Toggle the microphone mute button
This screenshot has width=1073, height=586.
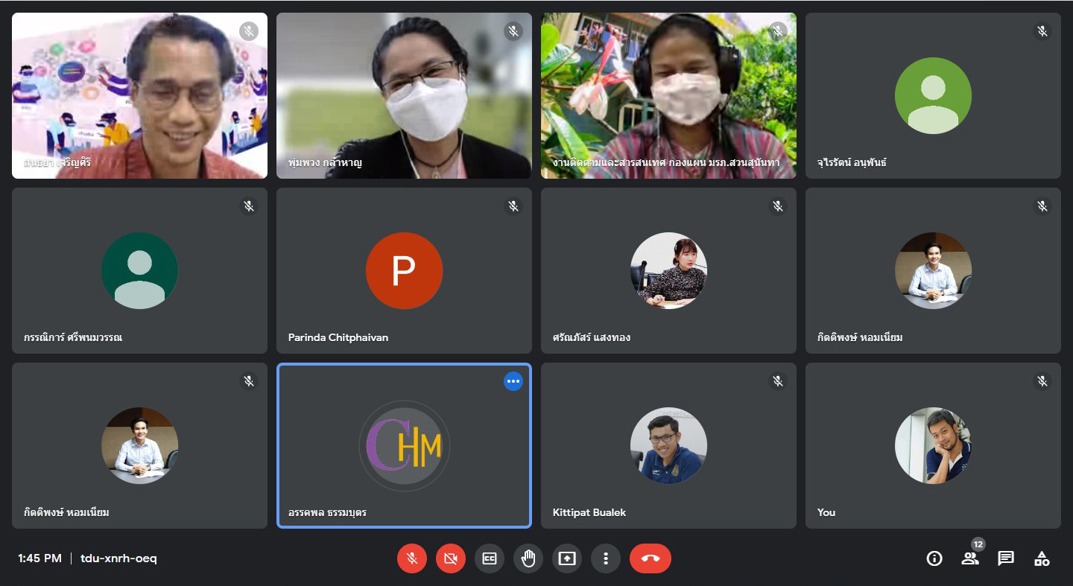[412, 558]
